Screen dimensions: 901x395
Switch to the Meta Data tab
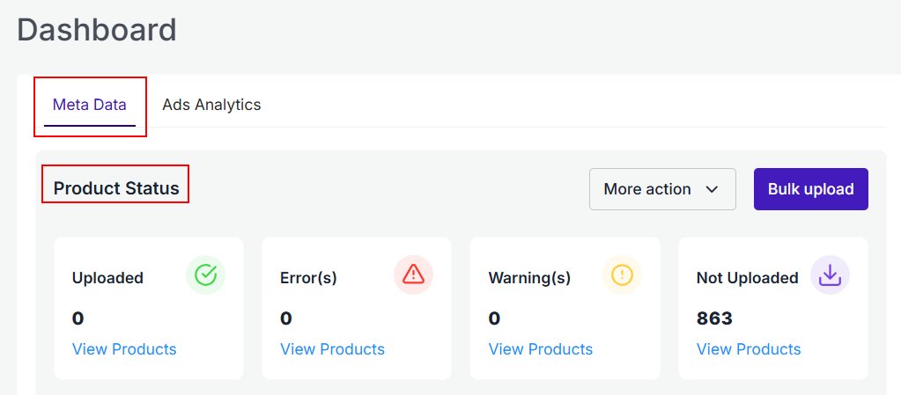[90, 105]
